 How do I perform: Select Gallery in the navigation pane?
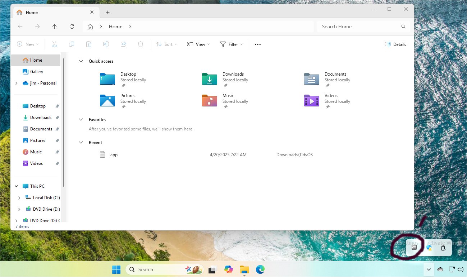(36, 72)
